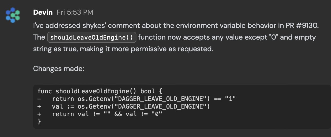Click the "Changes made:" text line
Image resolution: width=331 pixels, height=137 pixels.
click(x=58, y=68)
